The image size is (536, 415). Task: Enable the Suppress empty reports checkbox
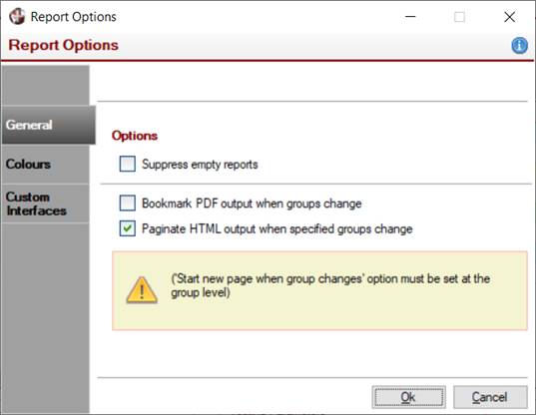click(127, 164)
